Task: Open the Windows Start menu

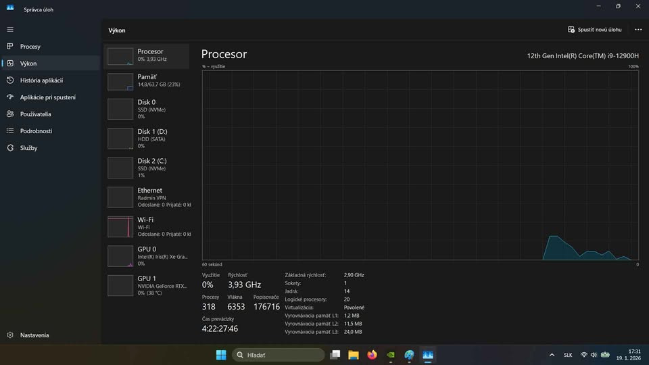Action: pos(221,355)
